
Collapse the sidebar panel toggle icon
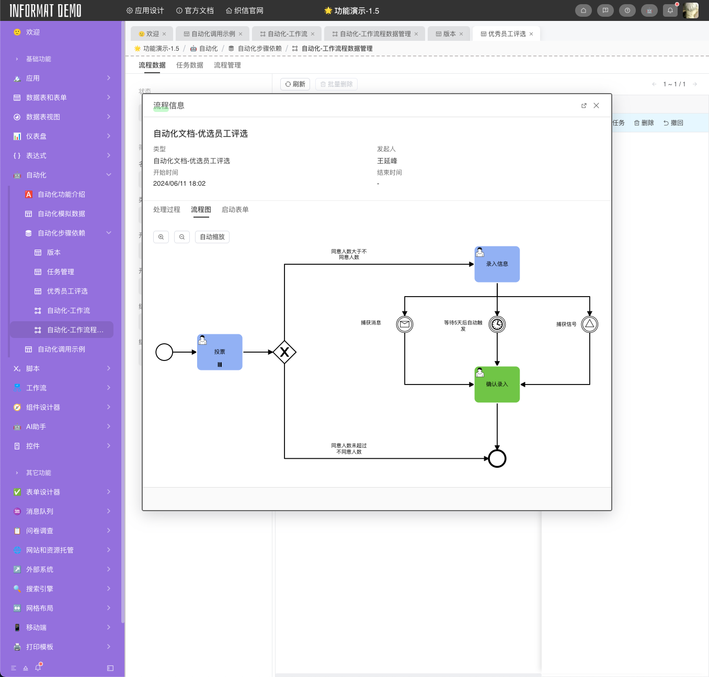tap(110, 668)
